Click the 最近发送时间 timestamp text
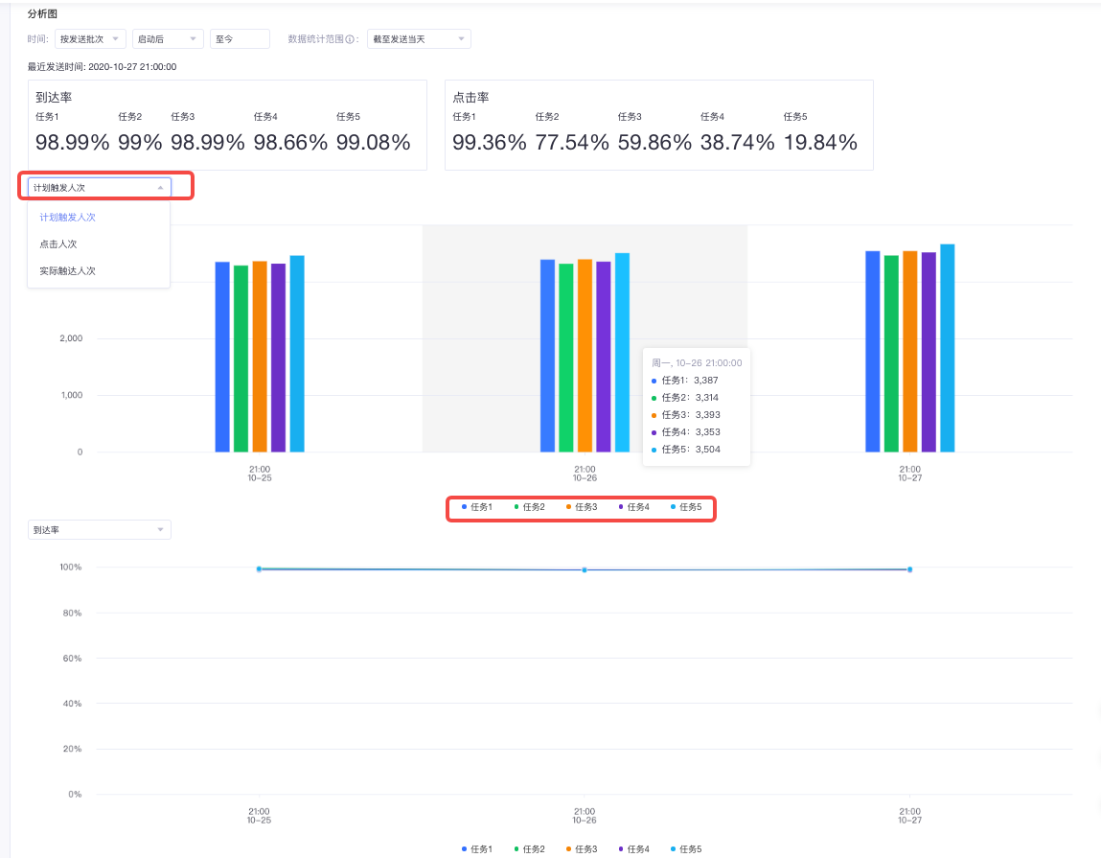This screenshot has width=1101, height=858. 102,67
